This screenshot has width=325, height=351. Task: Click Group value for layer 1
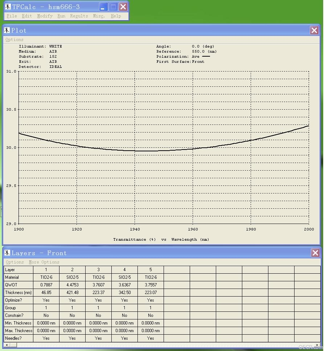(46, 307)
